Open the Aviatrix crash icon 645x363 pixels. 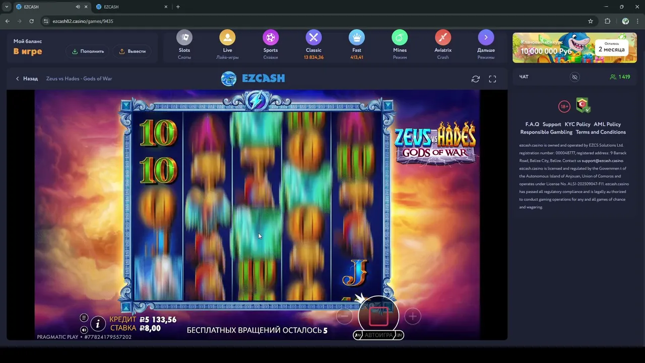pos(443,38)
